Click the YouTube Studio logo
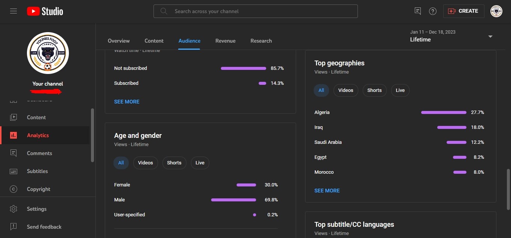Screen dimensions: 511x238 [45, 11]
